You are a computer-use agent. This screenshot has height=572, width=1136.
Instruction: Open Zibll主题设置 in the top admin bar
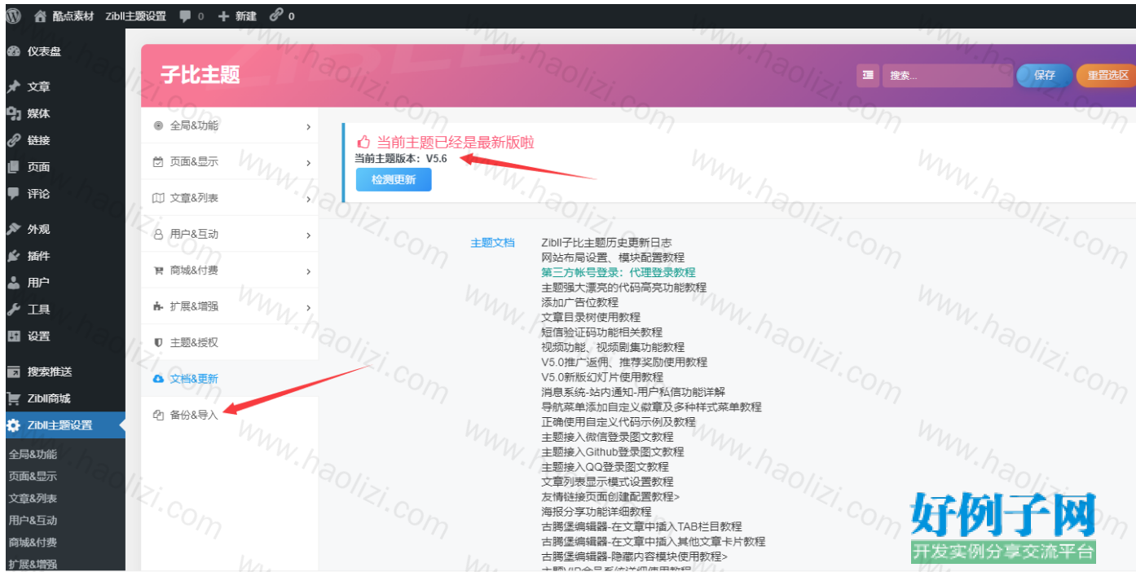tap(135, 16)
